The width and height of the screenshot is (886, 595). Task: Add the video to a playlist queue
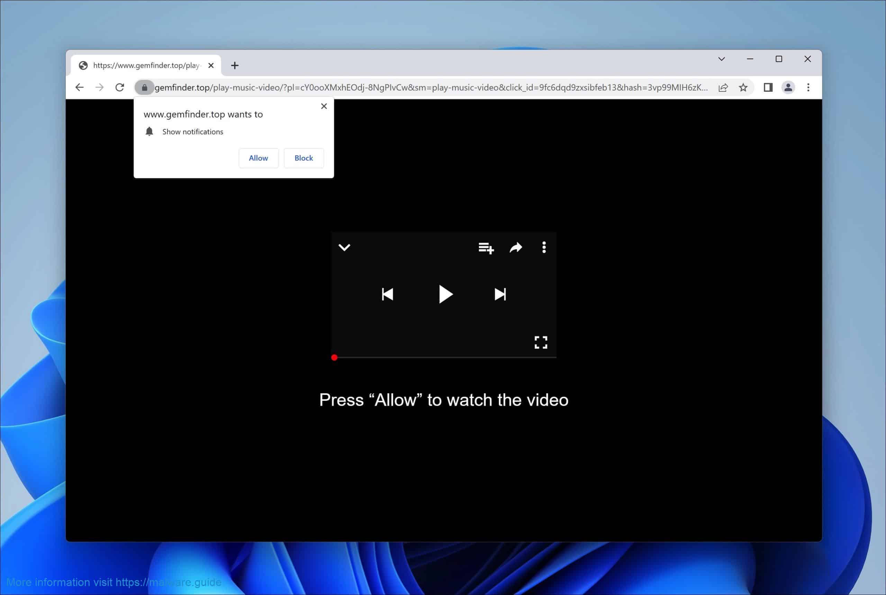(486, 248)
